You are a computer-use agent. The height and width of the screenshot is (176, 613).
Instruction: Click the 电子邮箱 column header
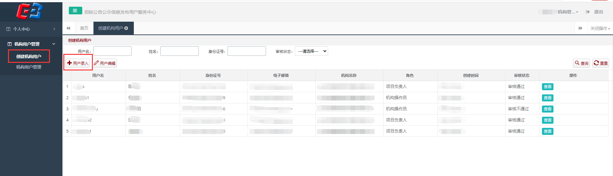281,76
